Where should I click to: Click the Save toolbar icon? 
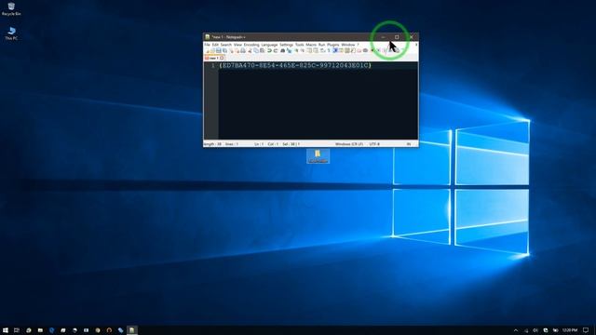(219, 50)
